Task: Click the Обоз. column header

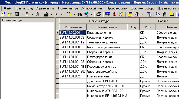Action: pos(147,27)
